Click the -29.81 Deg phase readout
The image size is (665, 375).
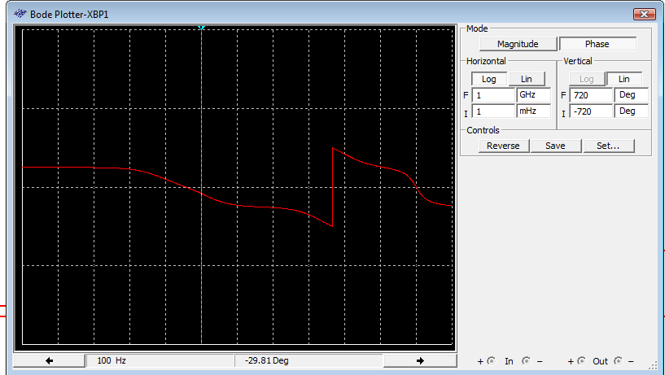tap(308, 360)
